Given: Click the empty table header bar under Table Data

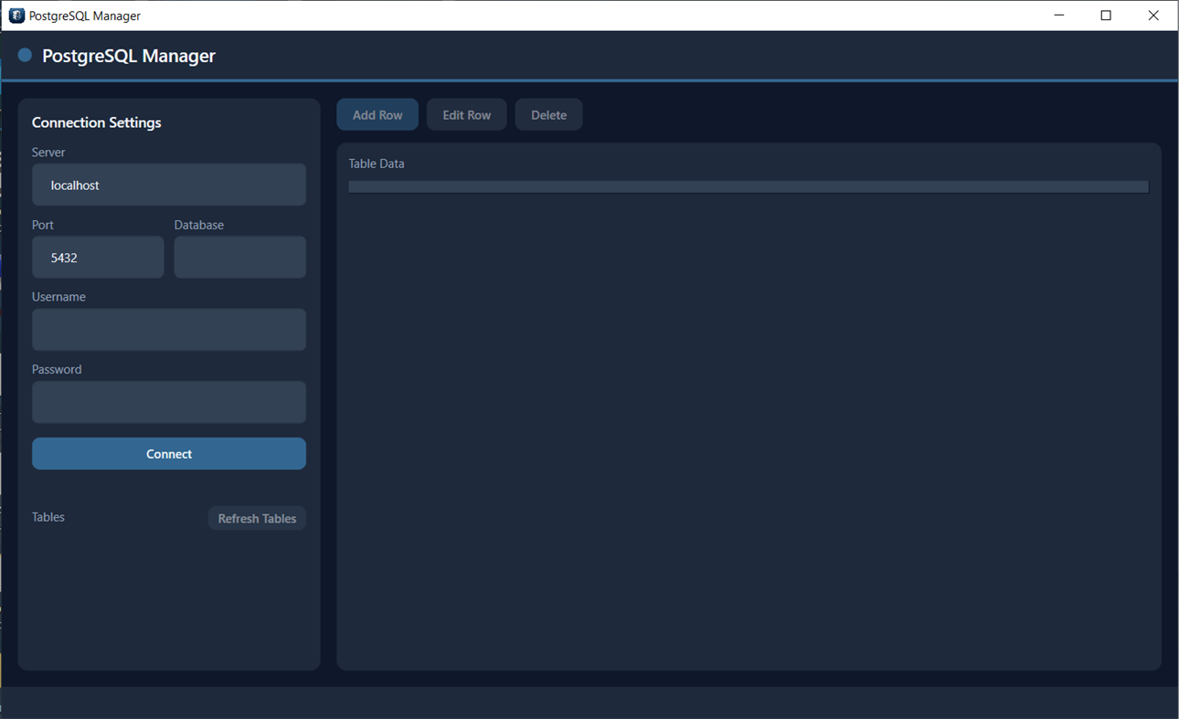Looking at the screenshot, I should coord(749,186).
